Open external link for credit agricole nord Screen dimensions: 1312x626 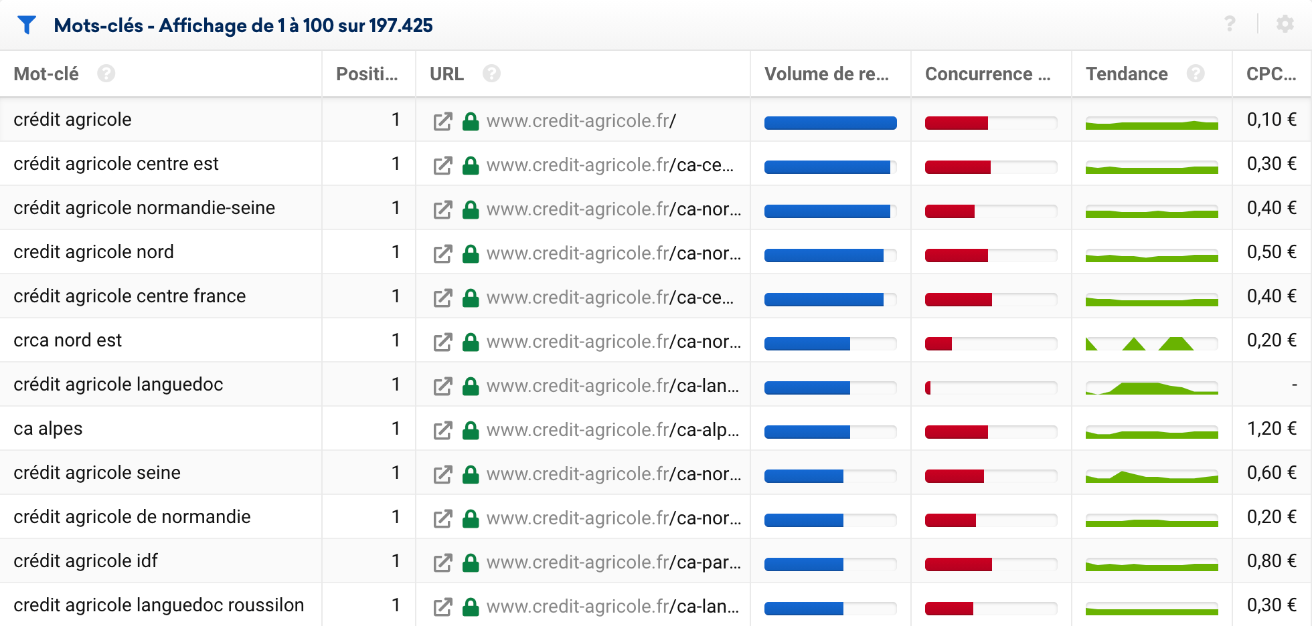click(442, 254)
